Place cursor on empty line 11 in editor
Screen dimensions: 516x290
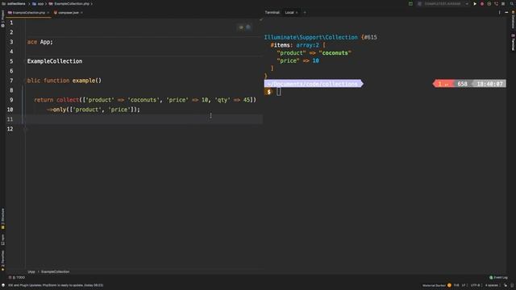[x=144, y=119]
